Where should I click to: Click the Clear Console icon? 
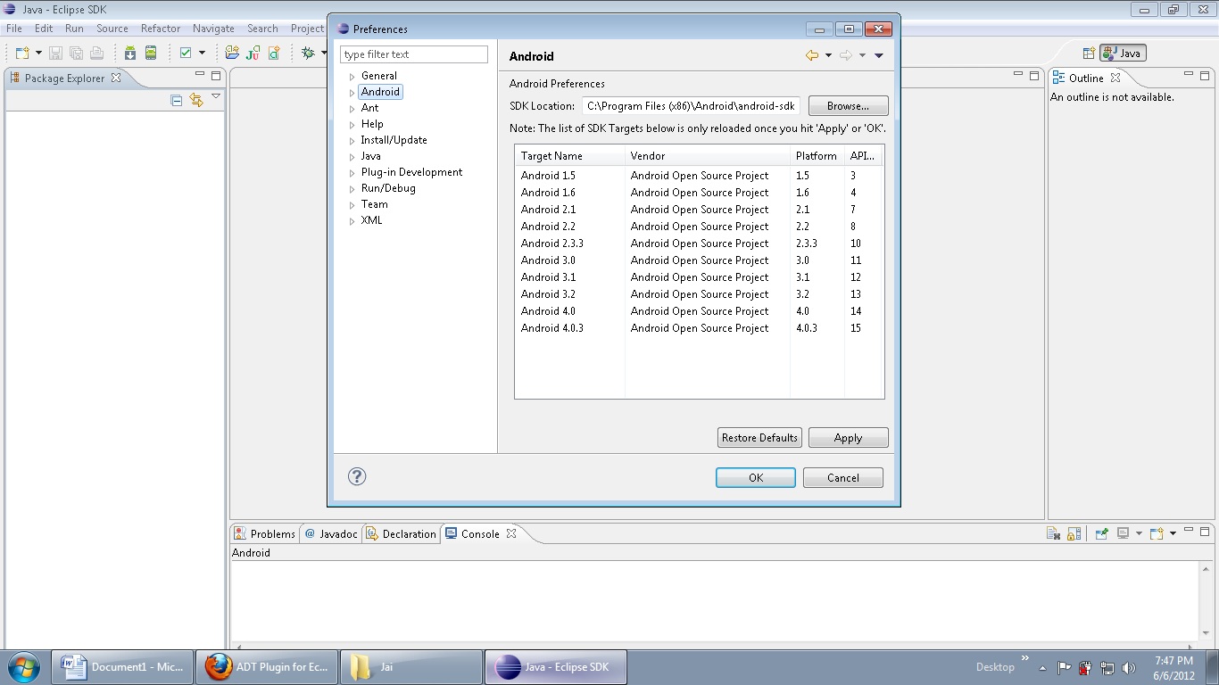pyautogui.click(x=1054, y=533)
